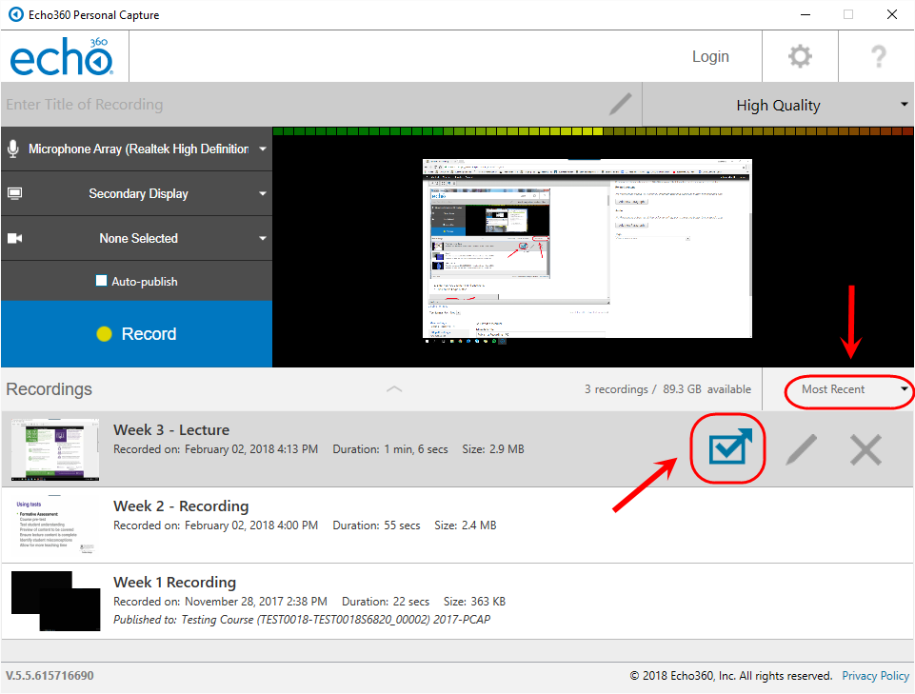Close the Echo360 Personal Capture window
Image resolution: width=915 pixels, height=694 pixels.
[x=891, y=14]
